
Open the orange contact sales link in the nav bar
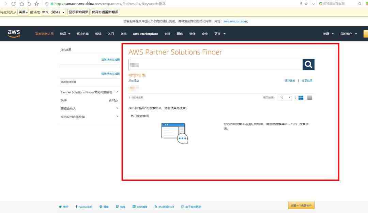44,34
